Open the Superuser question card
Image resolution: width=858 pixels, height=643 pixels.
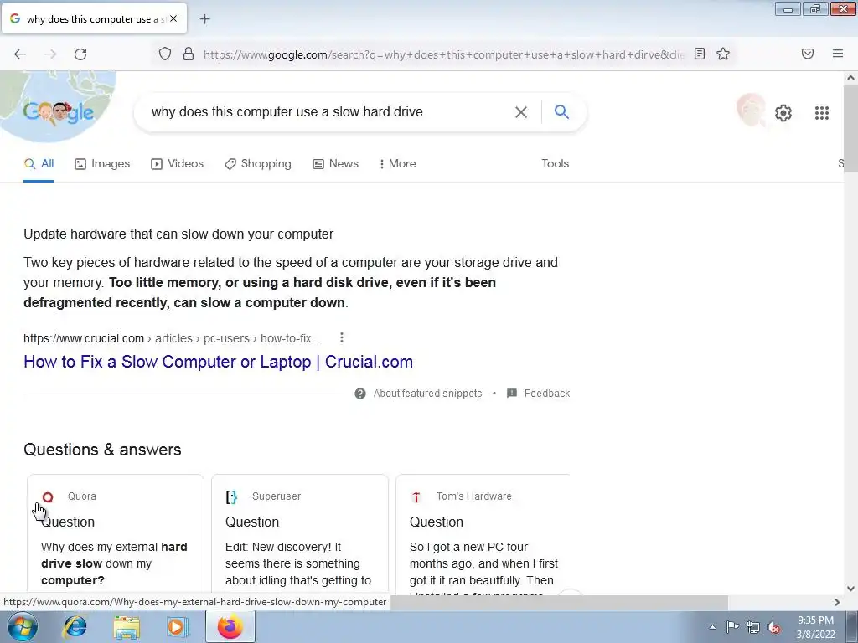tap(300, 535)
